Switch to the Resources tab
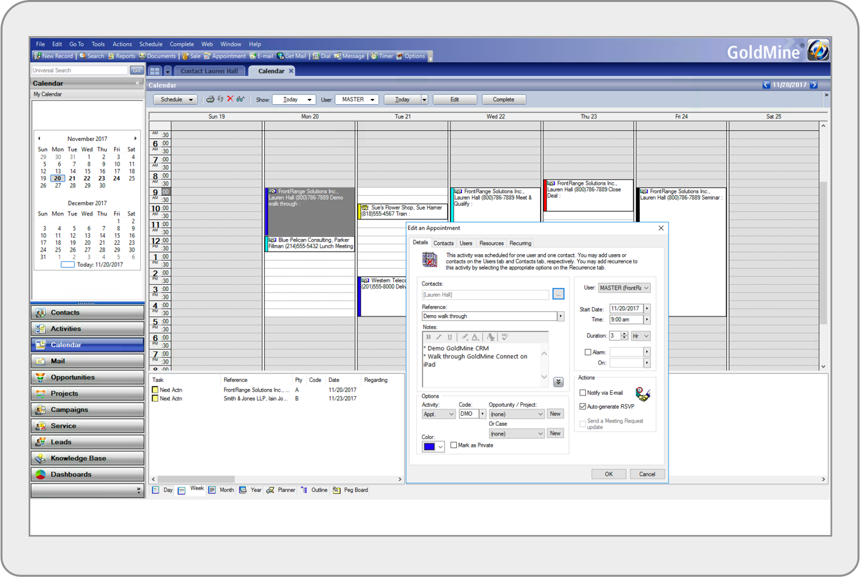The width and height of the screenshot is (860, 577). [492, 243]
